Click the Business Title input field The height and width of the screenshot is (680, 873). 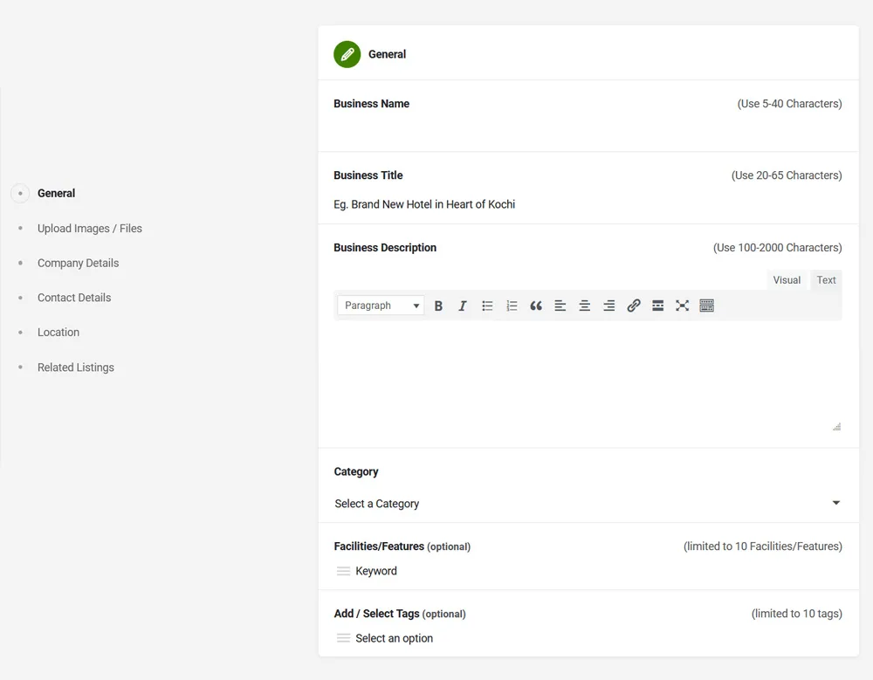coord(587,204)
